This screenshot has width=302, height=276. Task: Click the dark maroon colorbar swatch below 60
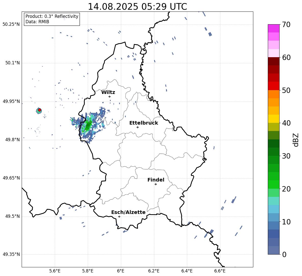point(274,61)
